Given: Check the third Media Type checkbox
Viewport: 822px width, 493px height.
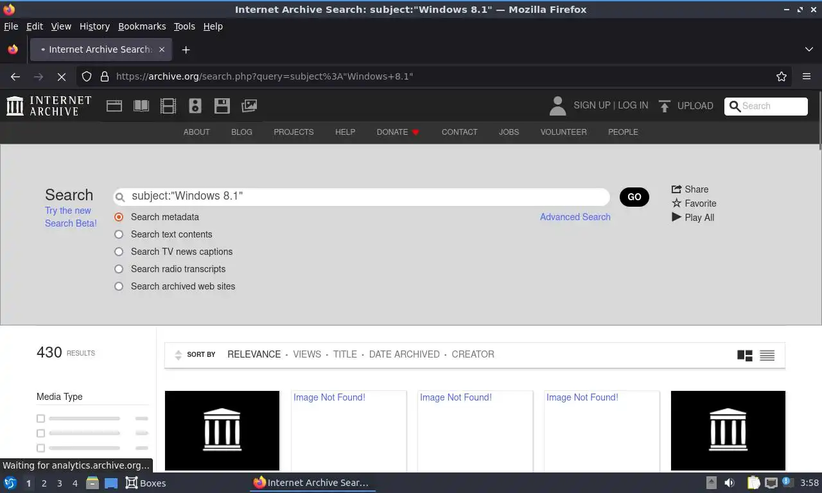Looking at the screenshot, I should pos(40,448).
